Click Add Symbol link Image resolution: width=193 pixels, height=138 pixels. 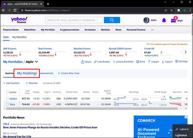click(x=11, y=83)
